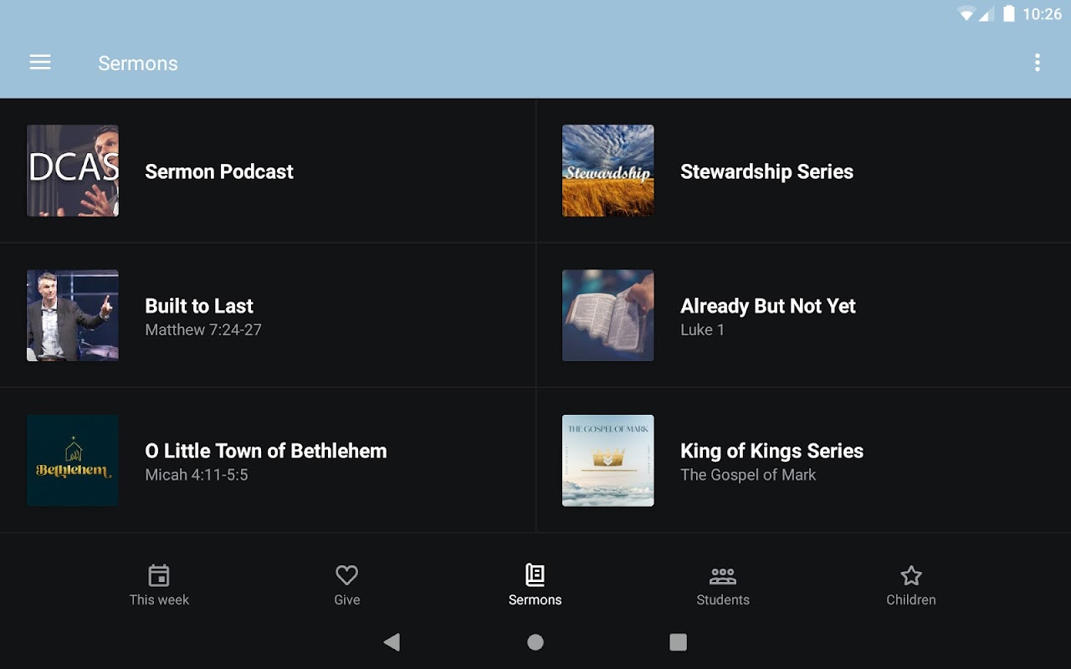Open the Sermon Podcast item

click(219, 171)
